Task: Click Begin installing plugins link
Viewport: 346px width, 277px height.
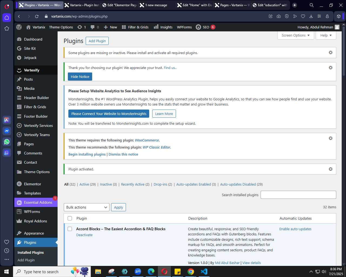Action: 87,154
